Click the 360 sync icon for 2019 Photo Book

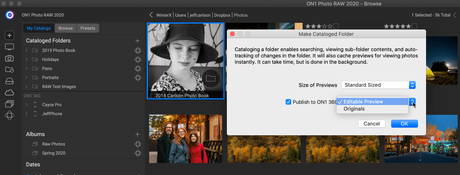[x=138, y=50]
